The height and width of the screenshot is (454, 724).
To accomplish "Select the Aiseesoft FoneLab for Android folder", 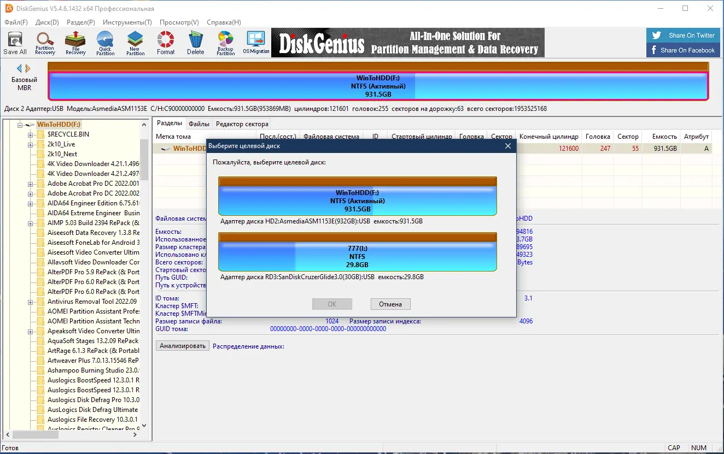I will click(93, 243).
